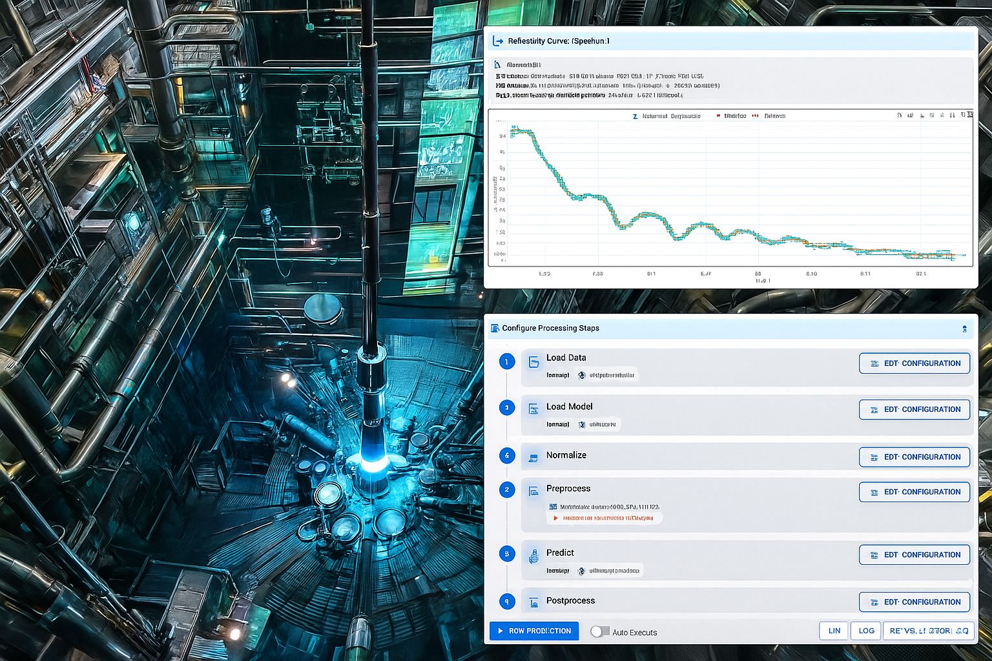Switch the plot to LOG scale
This screenshot has width=992, height=661.
(x=866, y=631)
